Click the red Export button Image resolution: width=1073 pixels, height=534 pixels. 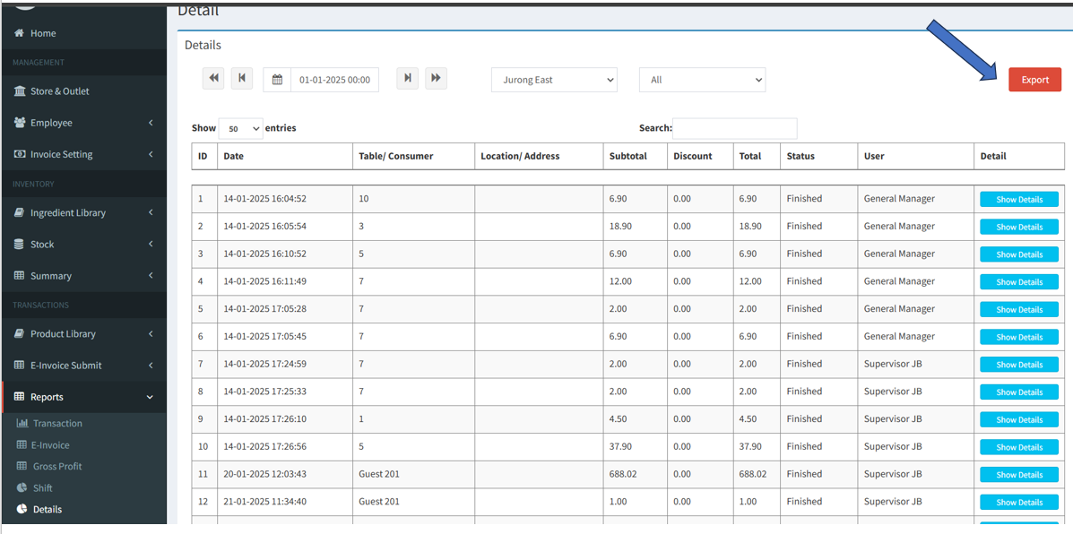(1034, 80)
